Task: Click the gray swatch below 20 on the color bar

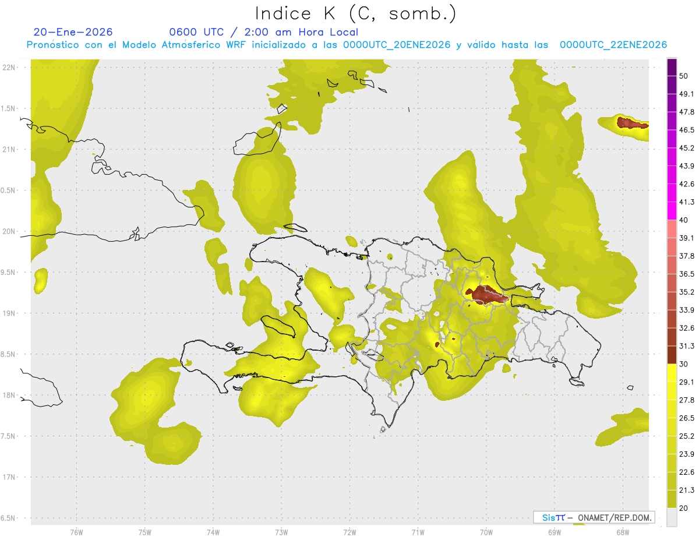Action: click(672, 517)
